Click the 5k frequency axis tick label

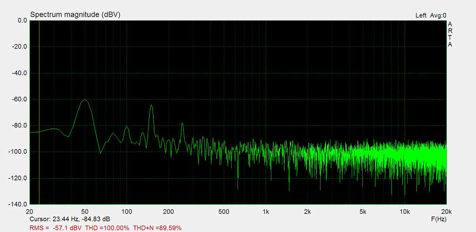tap(363, 211)
